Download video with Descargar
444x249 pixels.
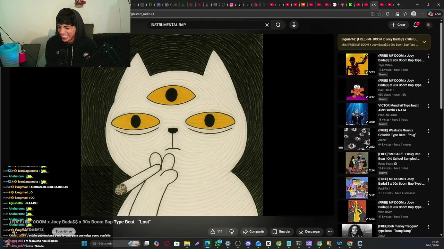click(309, 232)
